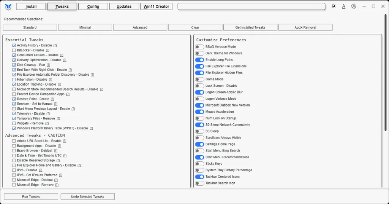This screenshot has width=389, height=204.
Task: Apply the Standard recommended selection
Action: coord(30,27)
